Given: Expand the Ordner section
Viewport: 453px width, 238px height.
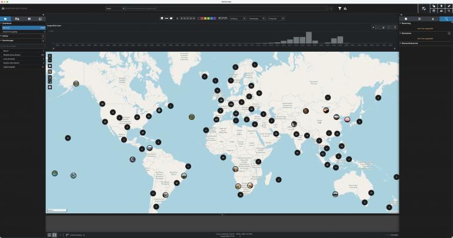Looking at the screenshot, I should (x=1, y=36).
